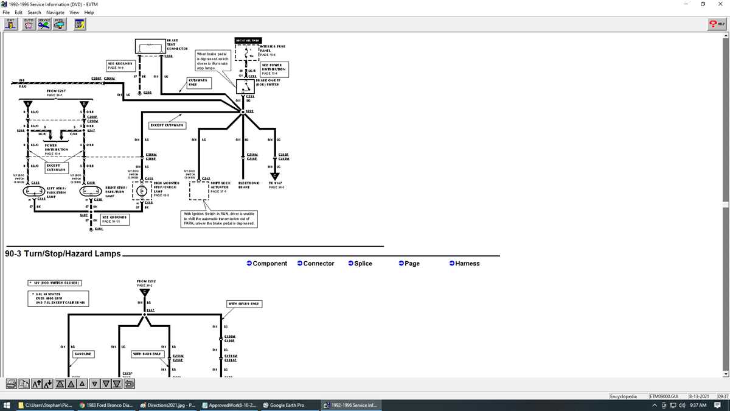
Task: Click the Harness link
Action: click(x=464, y=264)
